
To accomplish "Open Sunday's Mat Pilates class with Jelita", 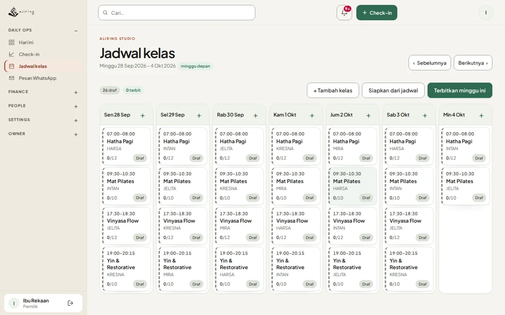I will [465, 186].
